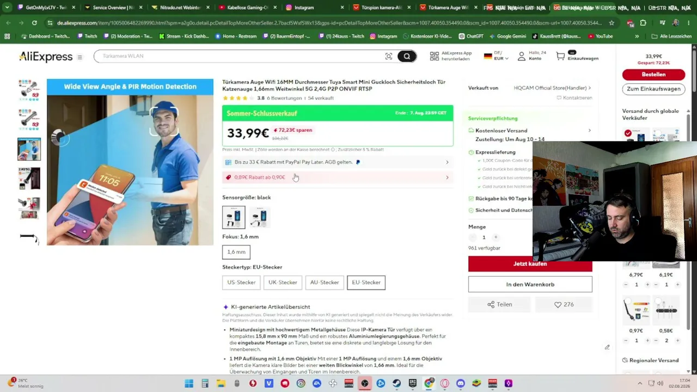Open the Konto account icon
Image resolution: width=697 pixels, height=392 pixels.
[521, 56]
